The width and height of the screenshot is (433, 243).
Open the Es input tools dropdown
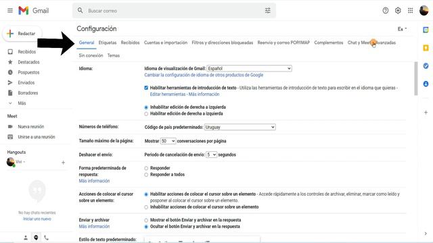[402, 29]
